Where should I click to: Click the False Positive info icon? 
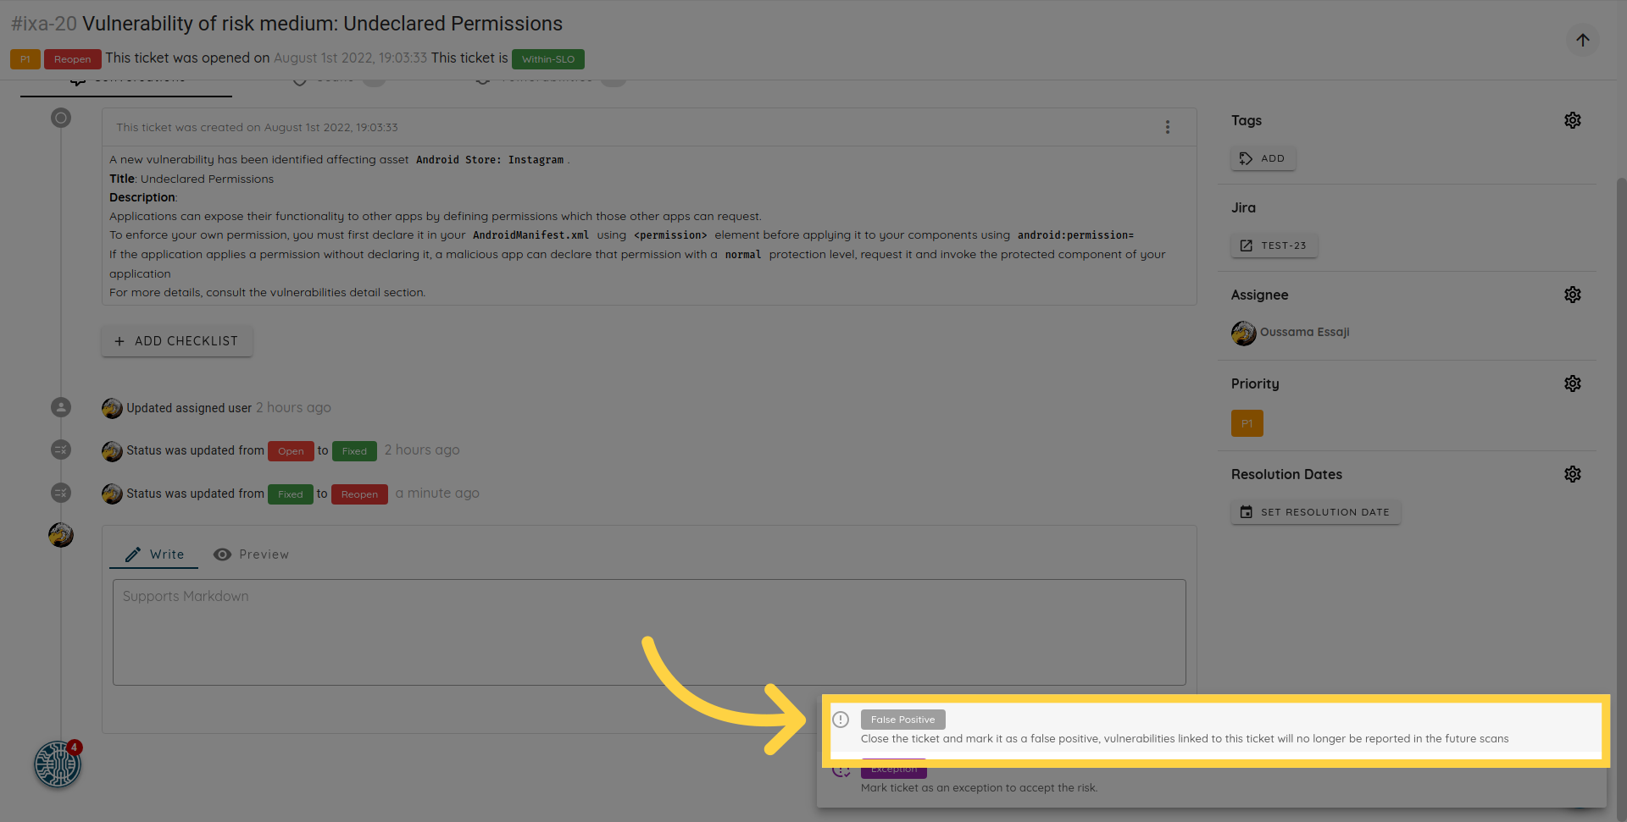841,720
